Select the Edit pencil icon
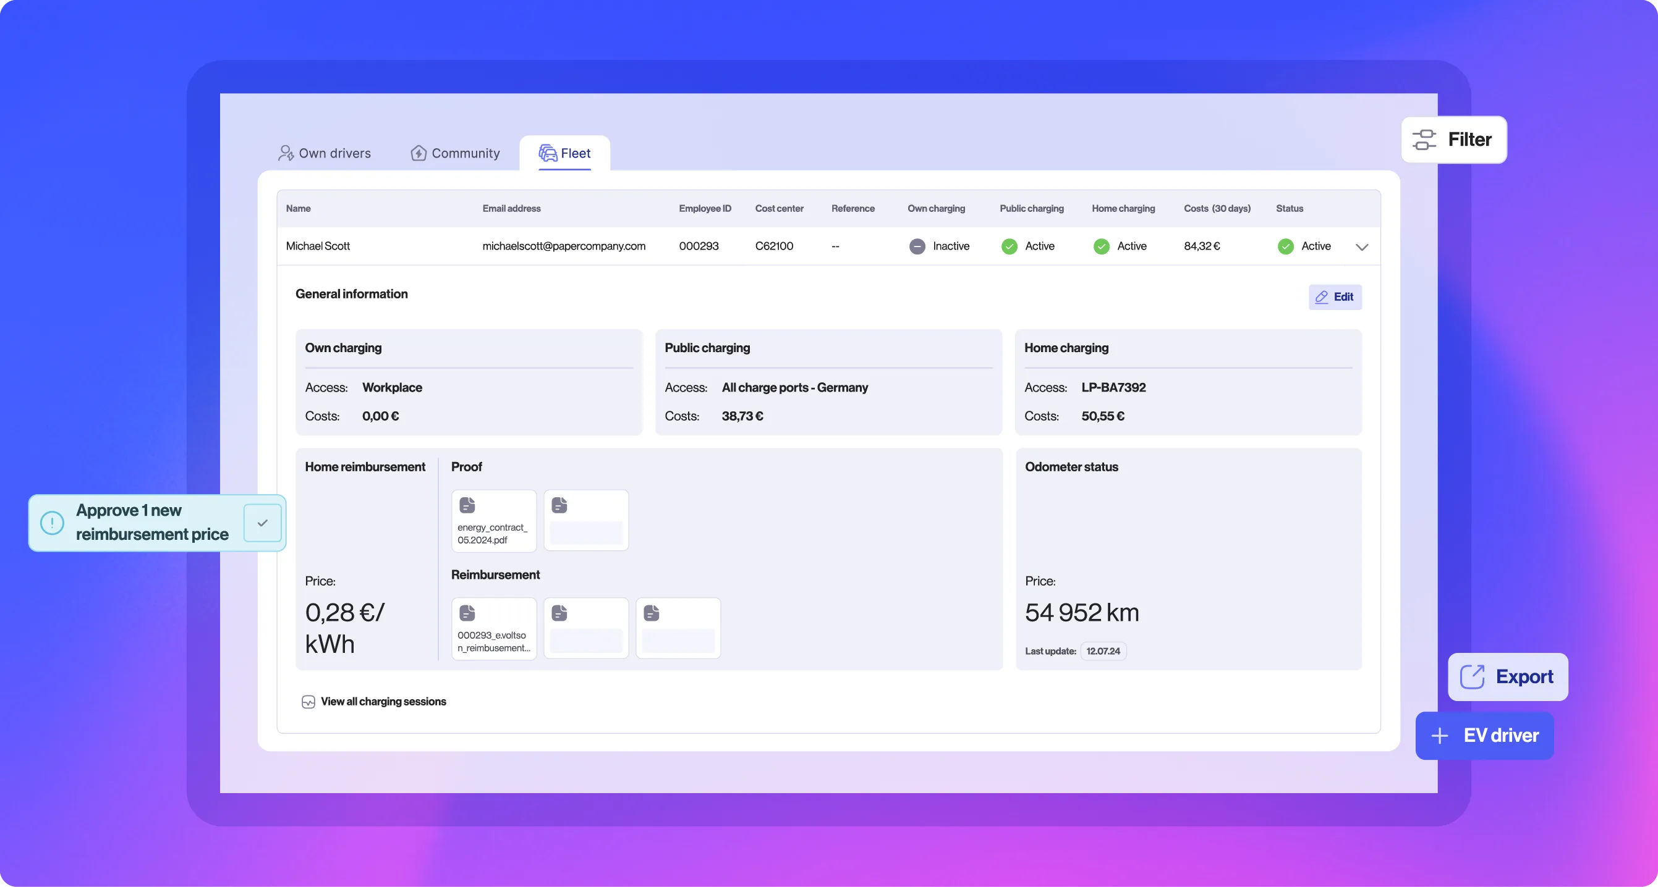 1322,297
